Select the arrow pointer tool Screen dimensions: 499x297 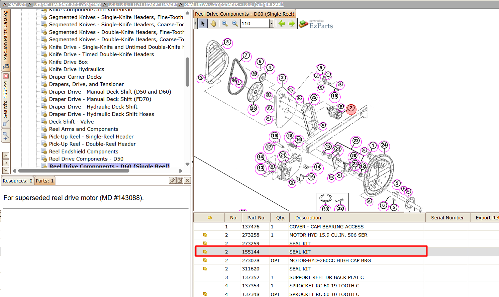pyautogui.click(x=203, y=24)
